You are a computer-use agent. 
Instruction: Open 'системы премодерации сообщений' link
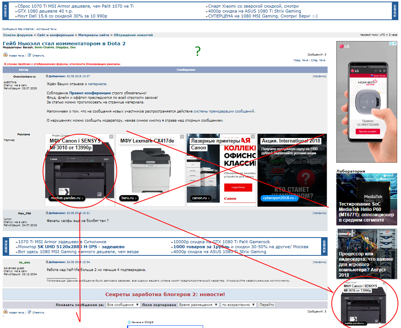(x=224, y=111)
